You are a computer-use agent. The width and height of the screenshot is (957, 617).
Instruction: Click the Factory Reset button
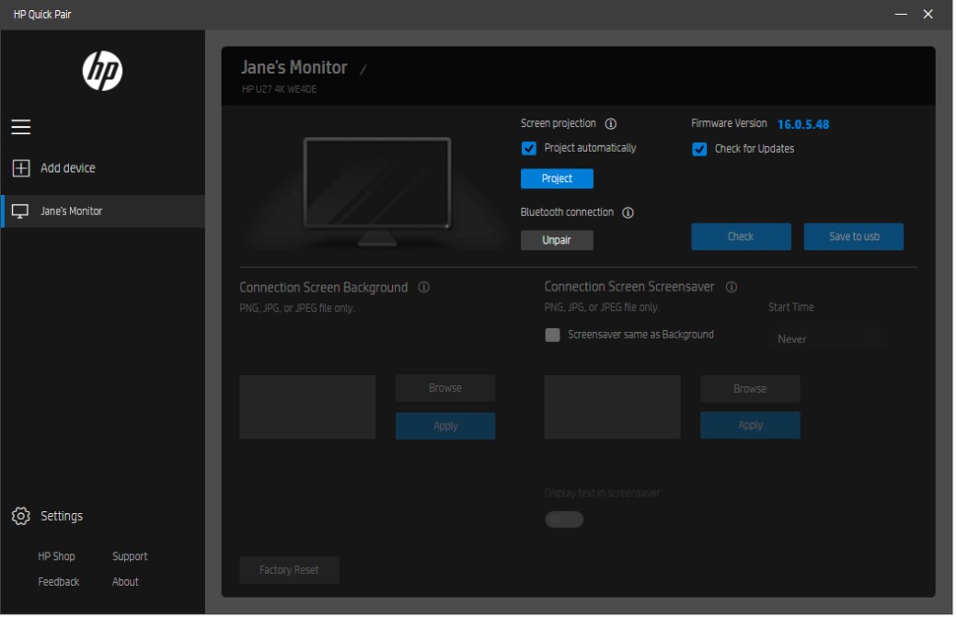[290, 571]
